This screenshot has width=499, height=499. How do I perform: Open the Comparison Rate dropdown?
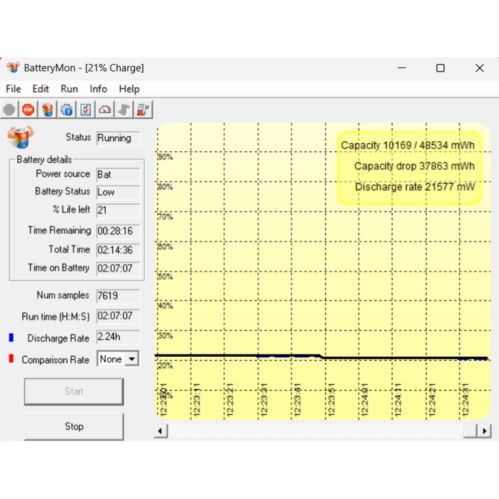coord(132,359)
